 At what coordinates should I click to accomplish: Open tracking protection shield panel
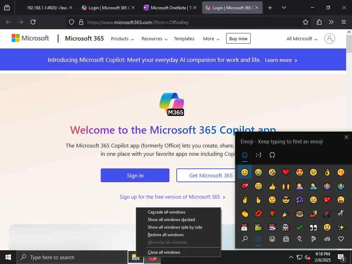pos(71,22)
